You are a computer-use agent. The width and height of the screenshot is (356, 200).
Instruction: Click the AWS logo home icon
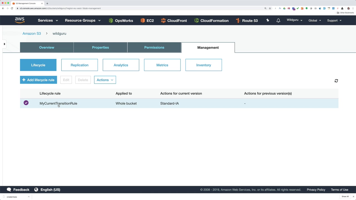tap(20, 20)
